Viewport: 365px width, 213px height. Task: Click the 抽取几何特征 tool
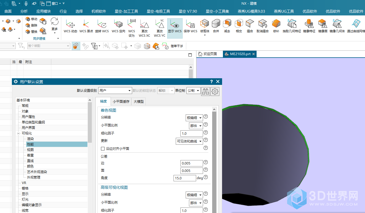coord(292,26)
